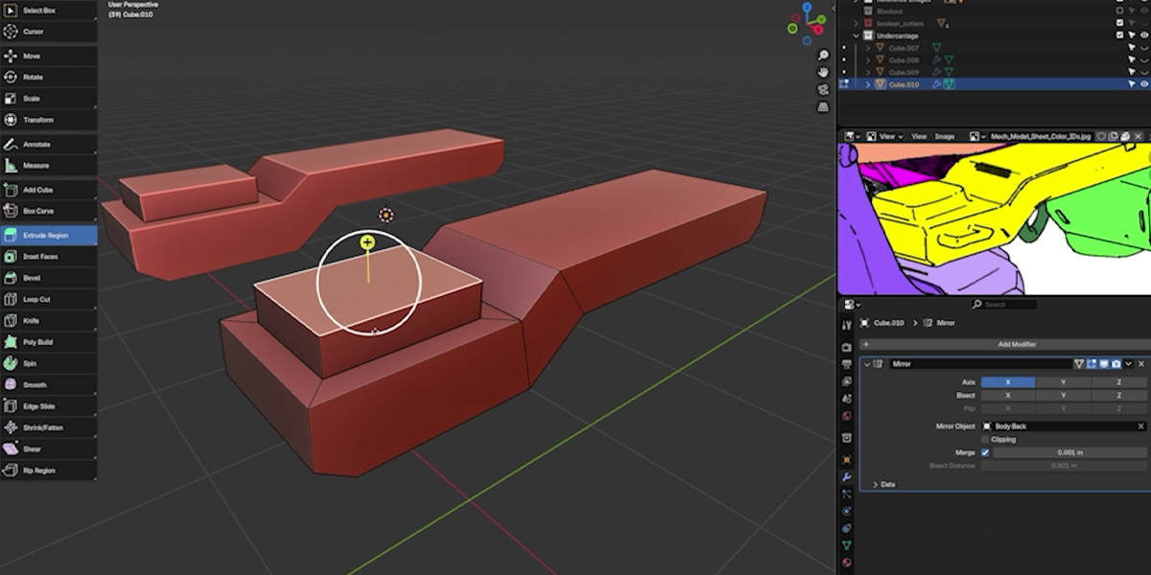Viewport: 1151px width, 575px height.
Task: Click the Add Modifier button
Action: 1004,344
